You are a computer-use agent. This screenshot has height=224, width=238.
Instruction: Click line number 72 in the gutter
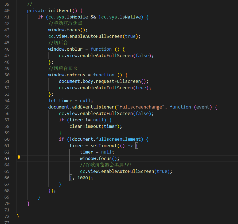pos(7,216)
